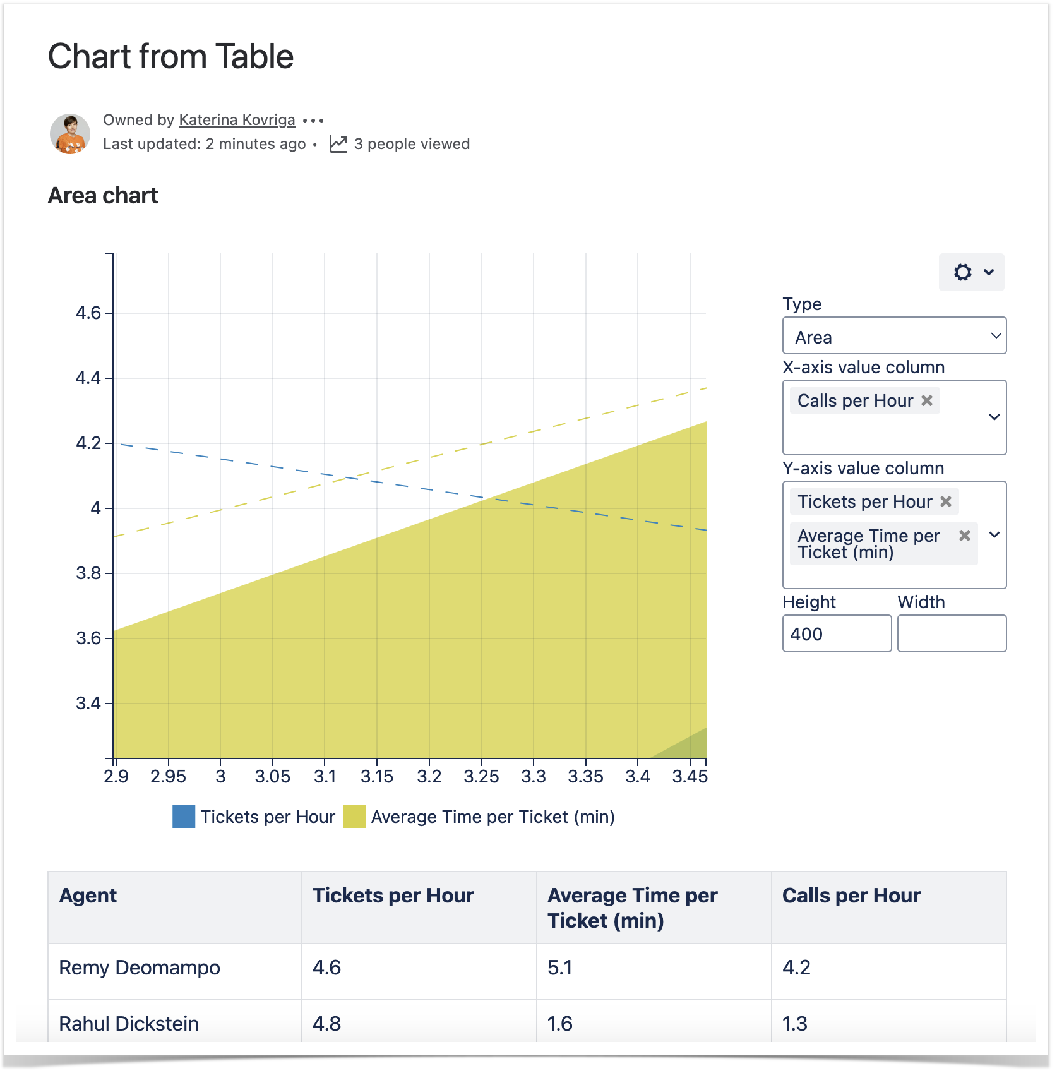Open the chart settings gear menu
This screenshot has height=1073, width=1057.
click(971, 272)
